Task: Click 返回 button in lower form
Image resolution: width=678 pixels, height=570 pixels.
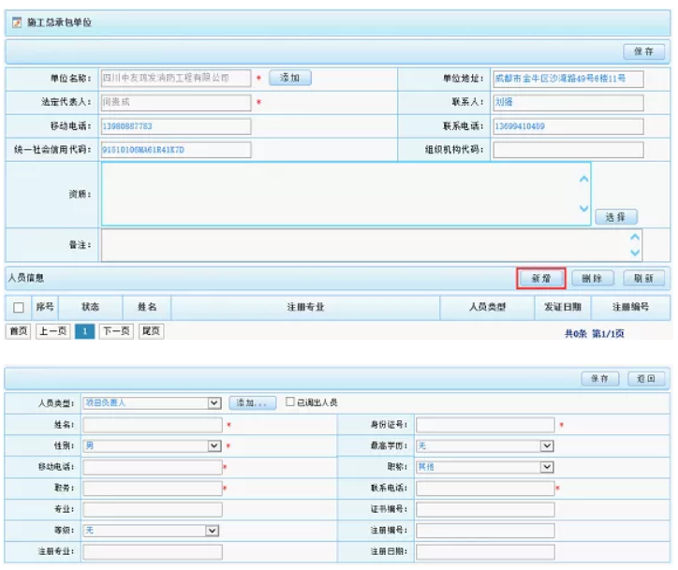Action: point(645,379)
